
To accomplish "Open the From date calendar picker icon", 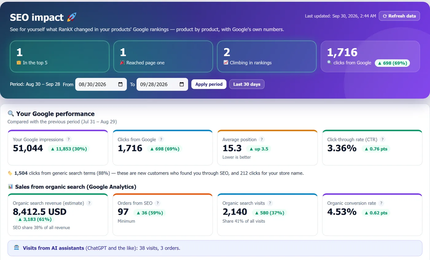I will [x=120, y=84].
